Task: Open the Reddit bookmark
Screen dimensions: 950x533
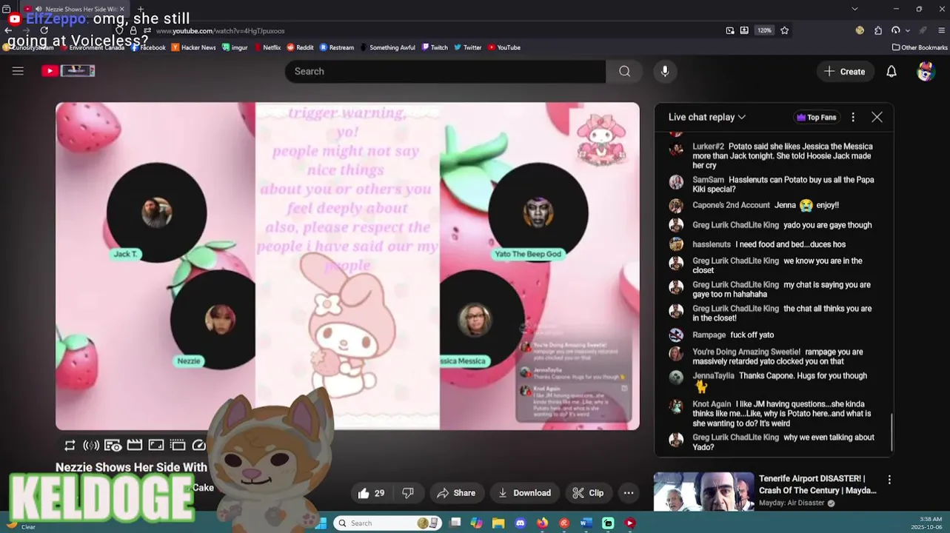Action: click(300, 47)
